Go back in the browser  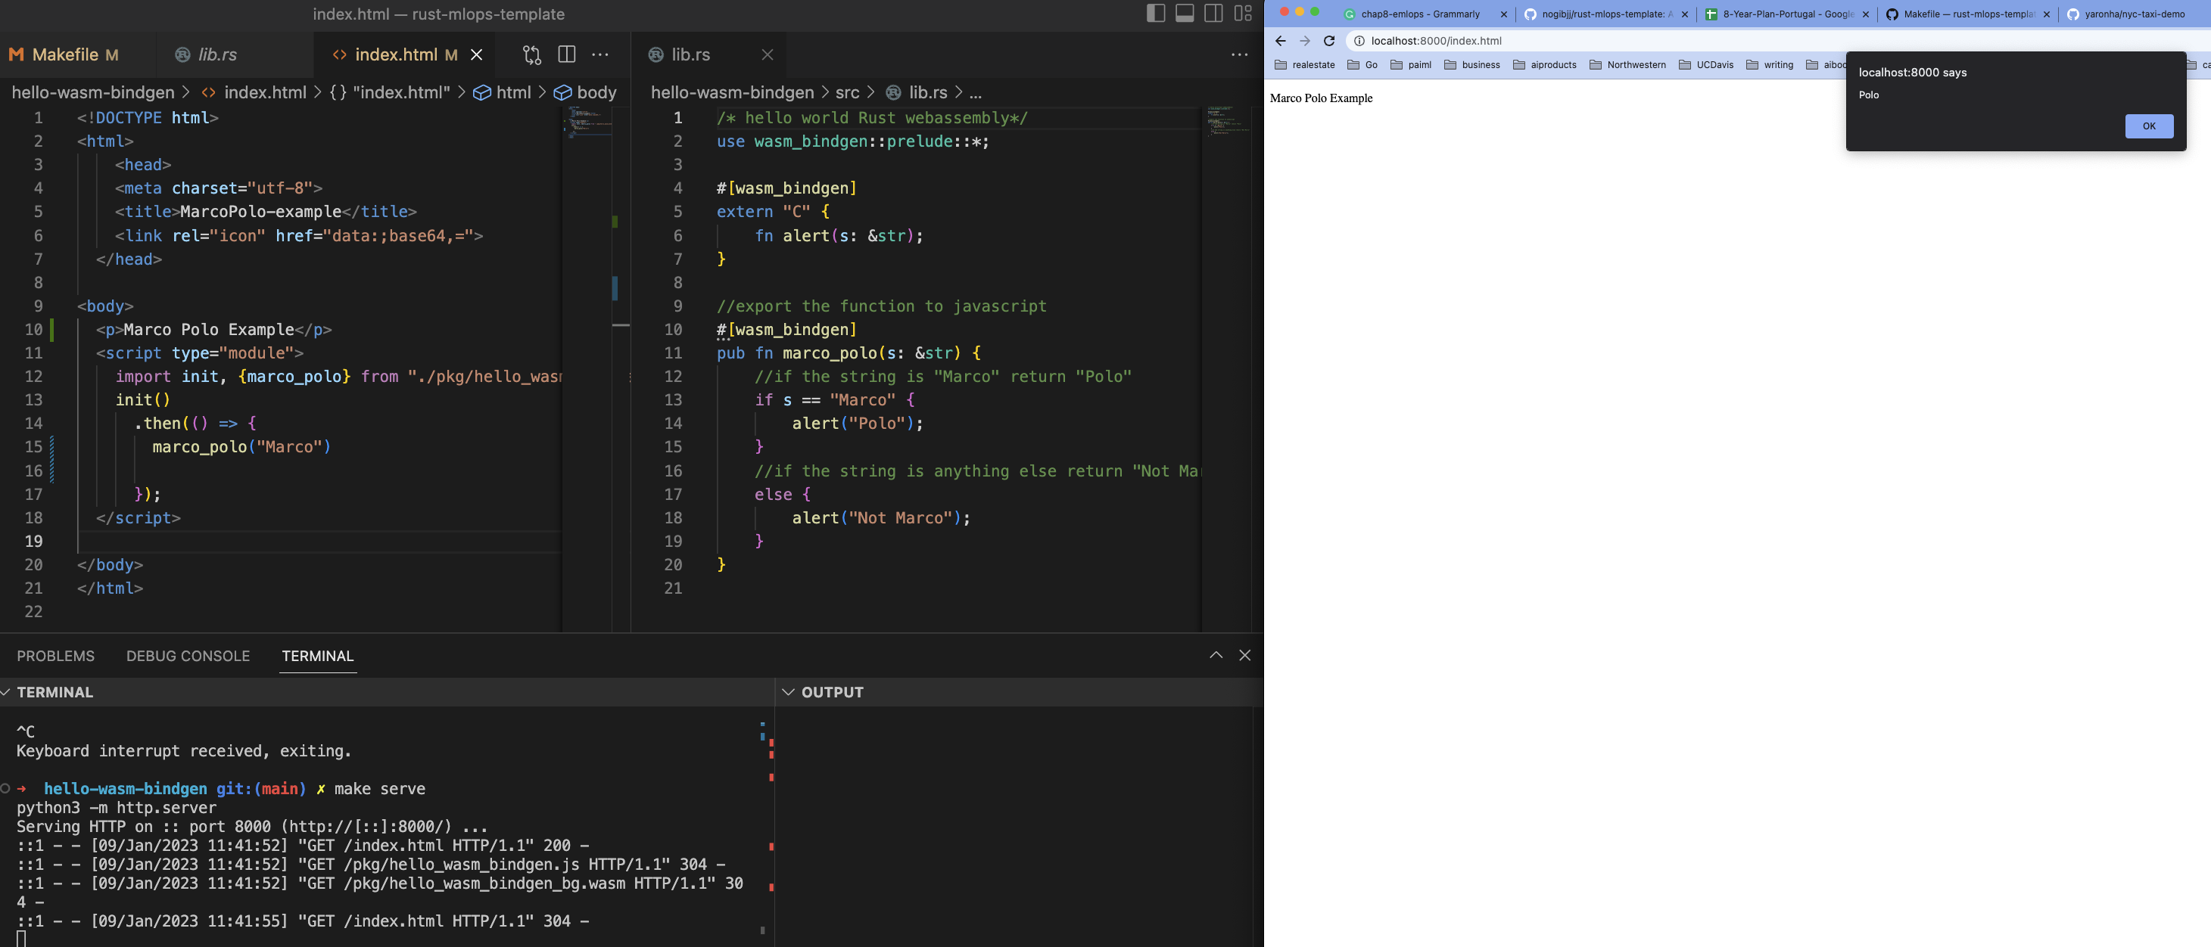[x=1280, y=40]
